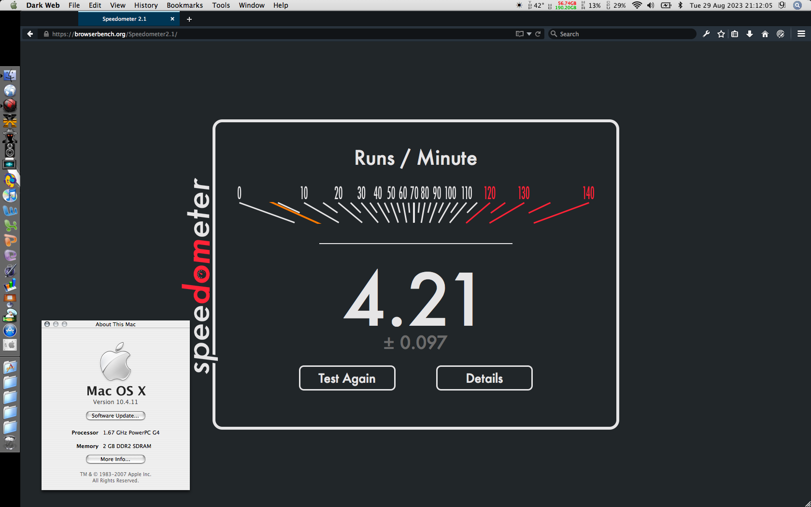Open the benchmark Details button
The image size is (811, 507).
click(x=484, y=378)
